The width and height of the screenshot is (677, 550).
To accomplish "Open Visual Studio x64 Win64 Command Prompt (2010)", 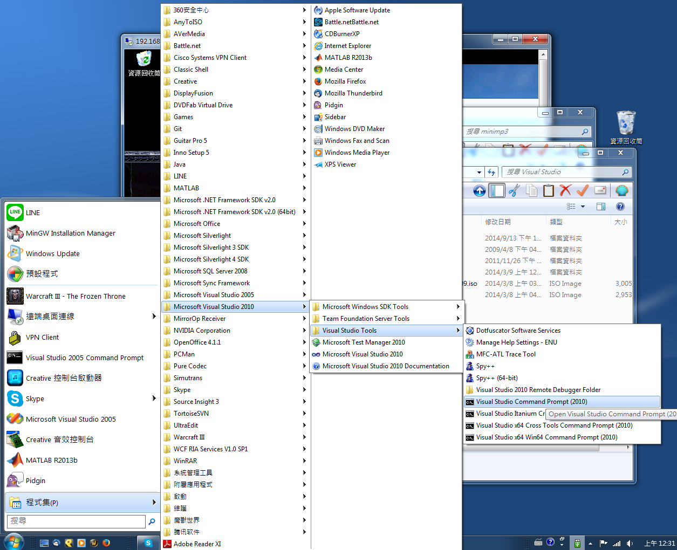I will 562,437.
